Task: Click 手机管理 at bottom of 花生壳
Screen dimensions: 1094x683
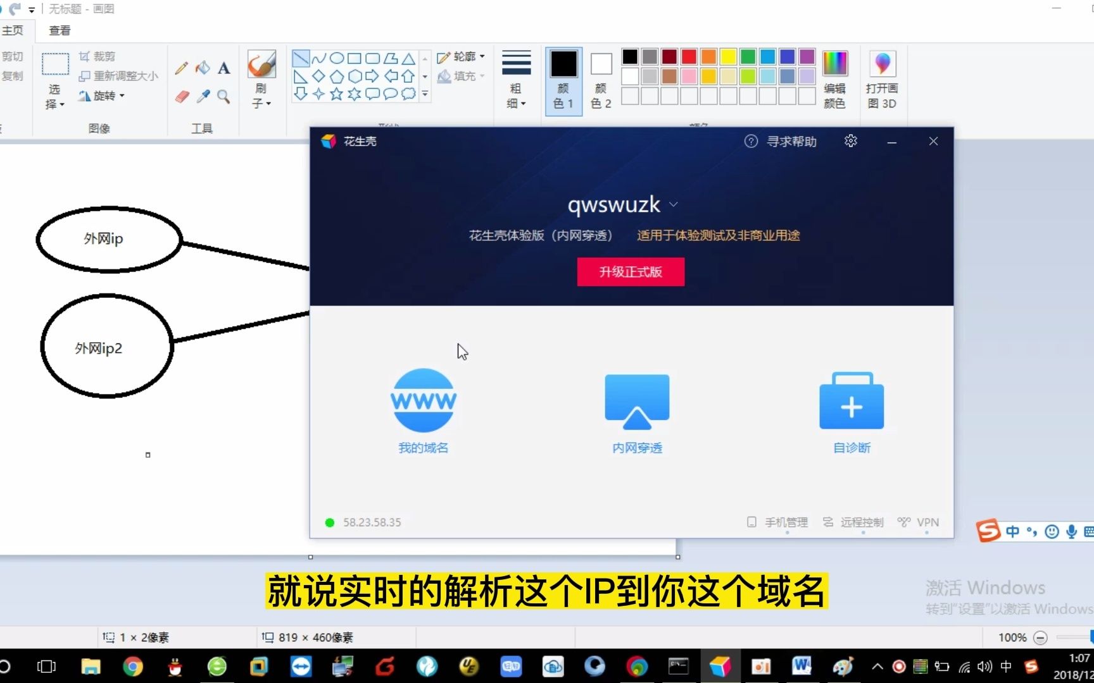Action: (x=777, y=522)
